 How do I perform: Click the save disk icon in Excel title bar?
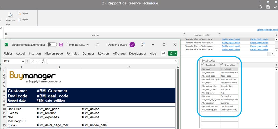click(x=61, y=45)
